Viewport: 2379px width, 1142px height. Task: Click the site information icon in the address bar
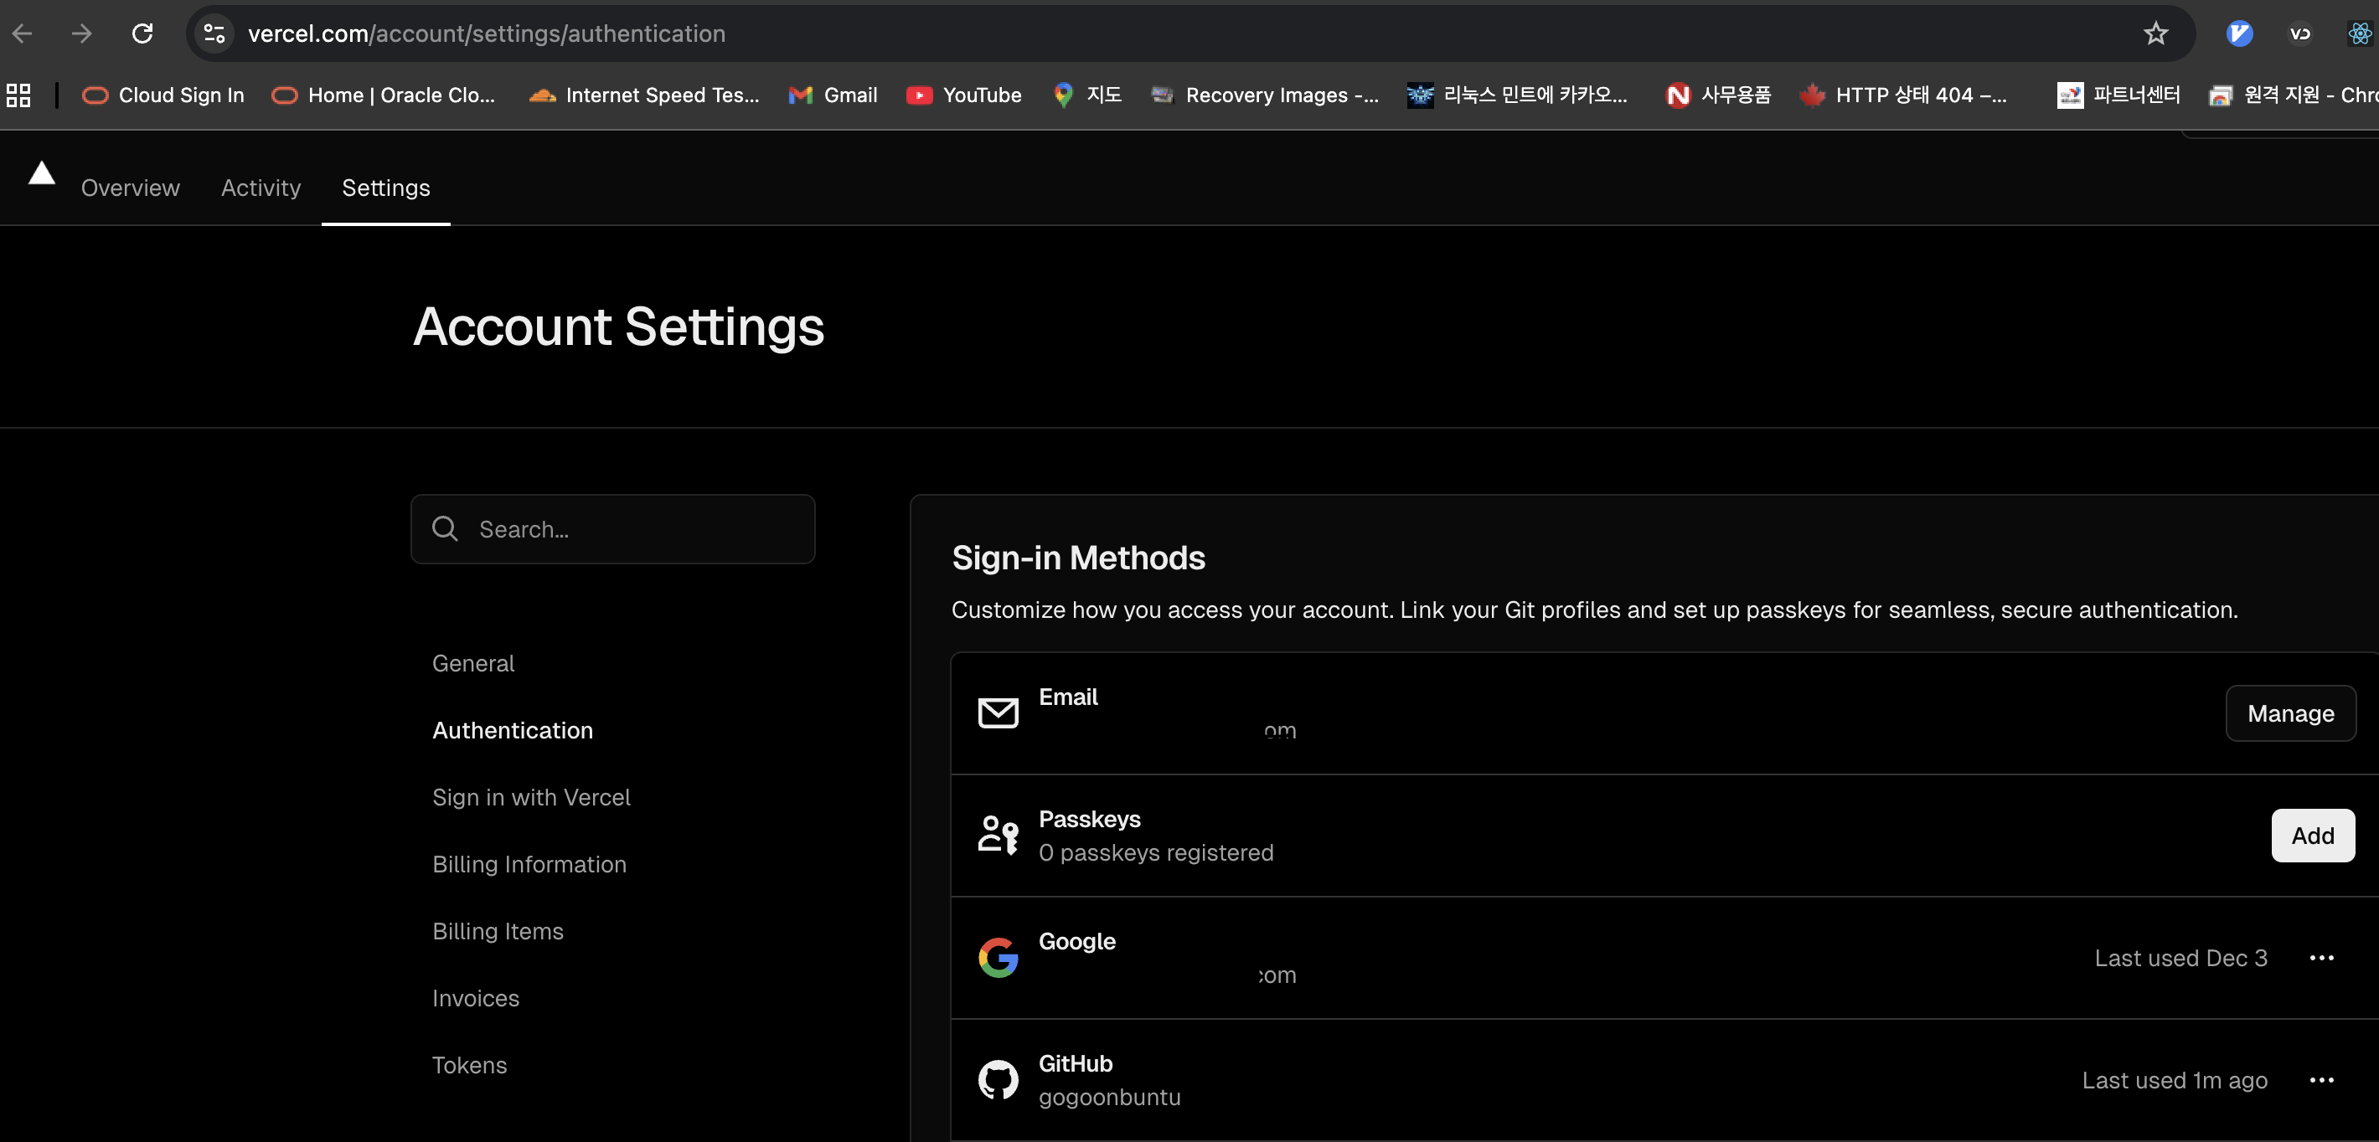click(214, 34)
